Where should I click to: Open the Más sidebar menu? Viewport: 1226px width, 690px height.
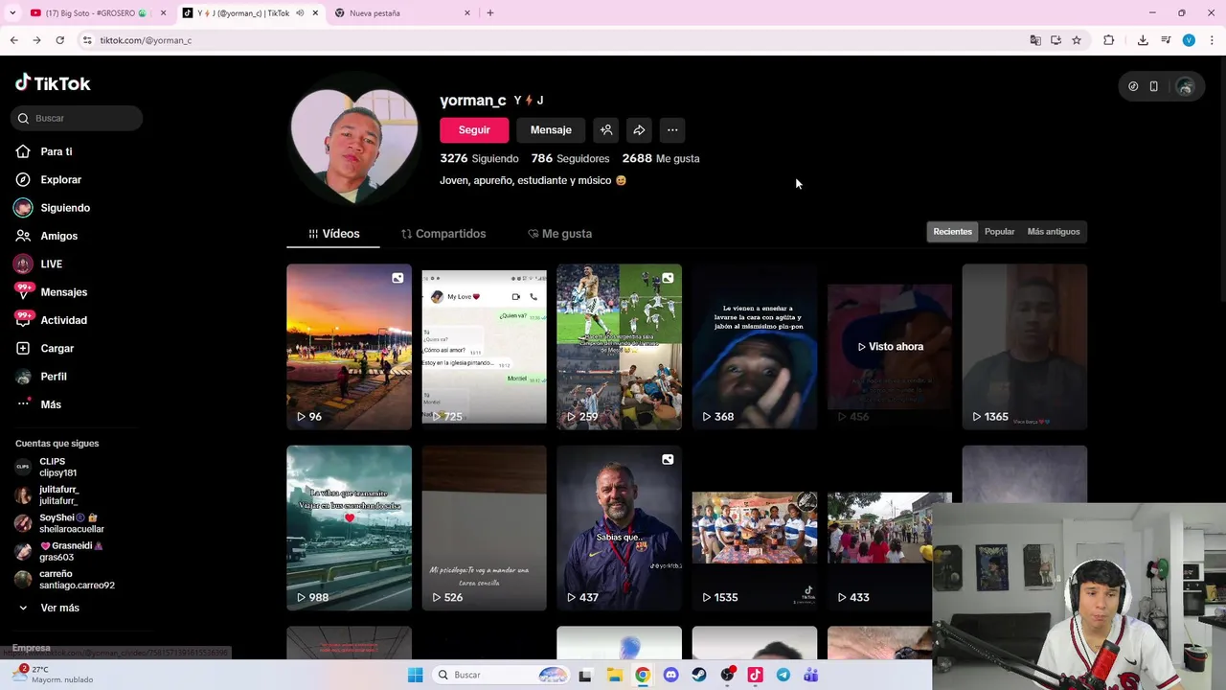[39, 404]
